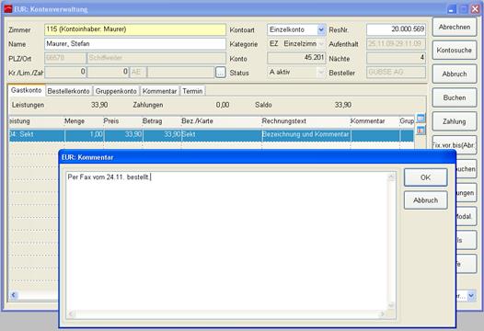Click the left arrow of comment horizontal scrollbar
Screen dimensions: 484x331
tap(71, 314)
